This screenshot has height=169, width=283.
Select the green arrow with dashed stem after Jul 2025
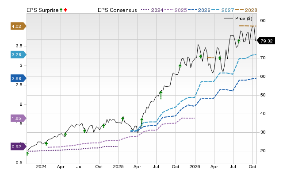161,95
